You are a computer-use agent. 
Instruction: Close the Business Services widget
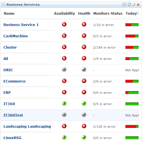pyautogui.click(x=138, y=5)
